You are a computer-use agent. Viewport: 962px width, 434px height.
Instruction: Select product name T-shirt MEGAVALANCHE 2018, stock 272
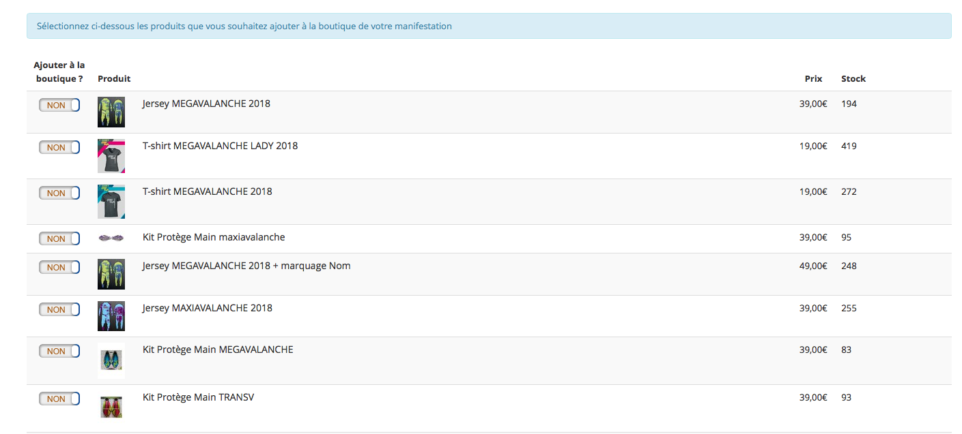(207, 191)
